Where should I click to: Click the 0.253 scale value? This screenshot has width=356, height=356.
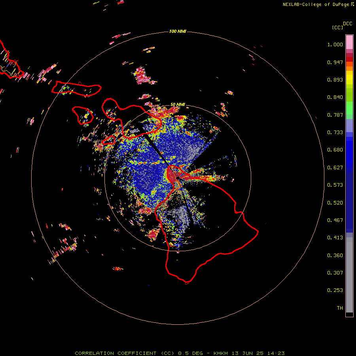[335, 290]
